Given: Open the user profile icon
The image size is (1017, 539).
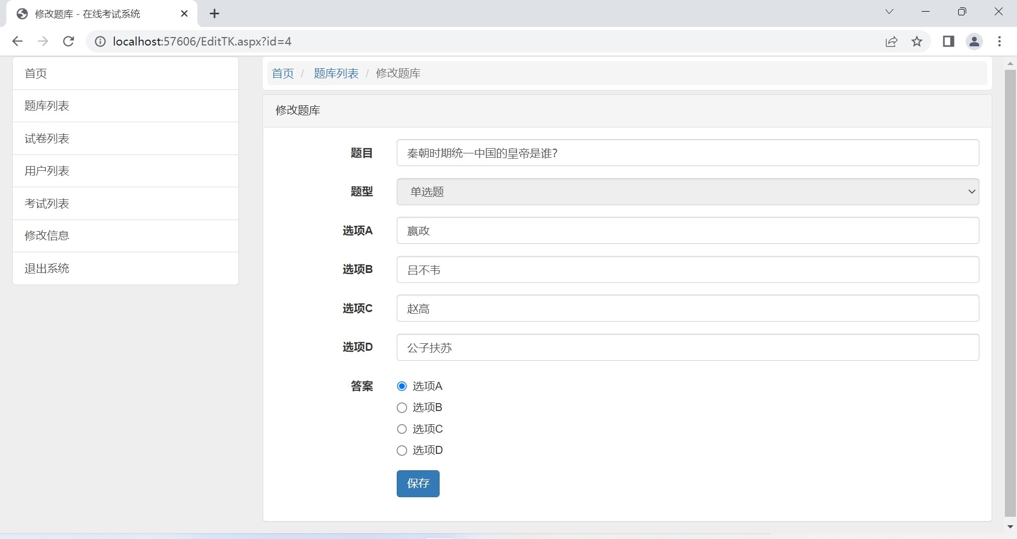Looking at the screenshot, I should 974,41.
